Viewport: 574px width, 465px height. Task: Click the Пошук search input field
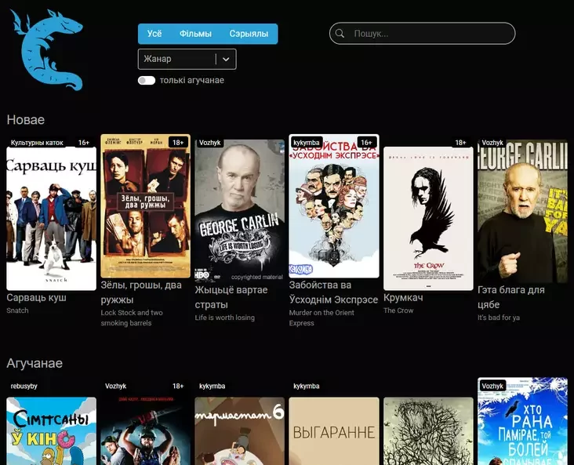(x=422, y=34)
